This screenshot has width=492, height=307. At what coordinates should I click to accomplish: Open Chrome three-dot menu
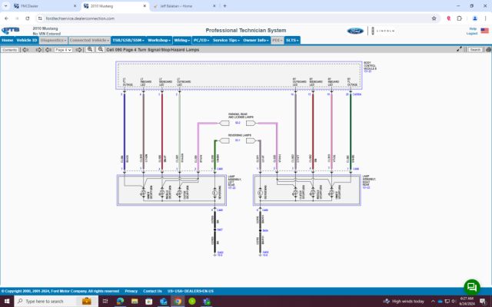(485, 18)
